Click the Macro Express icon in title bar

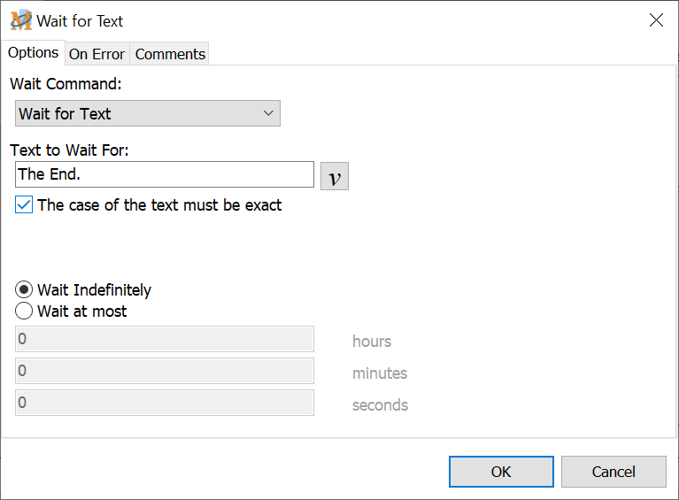pyautogui.click(x=20, y=20)
